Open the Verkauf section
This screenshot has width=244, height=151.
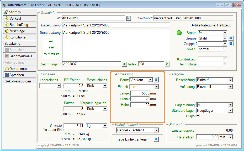(20, 18)
